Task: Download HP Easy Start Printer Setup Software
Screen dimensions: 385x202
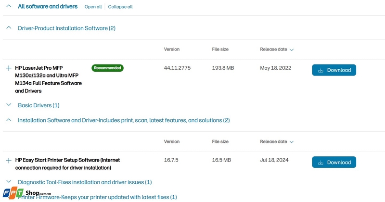Action: (334, 162)
